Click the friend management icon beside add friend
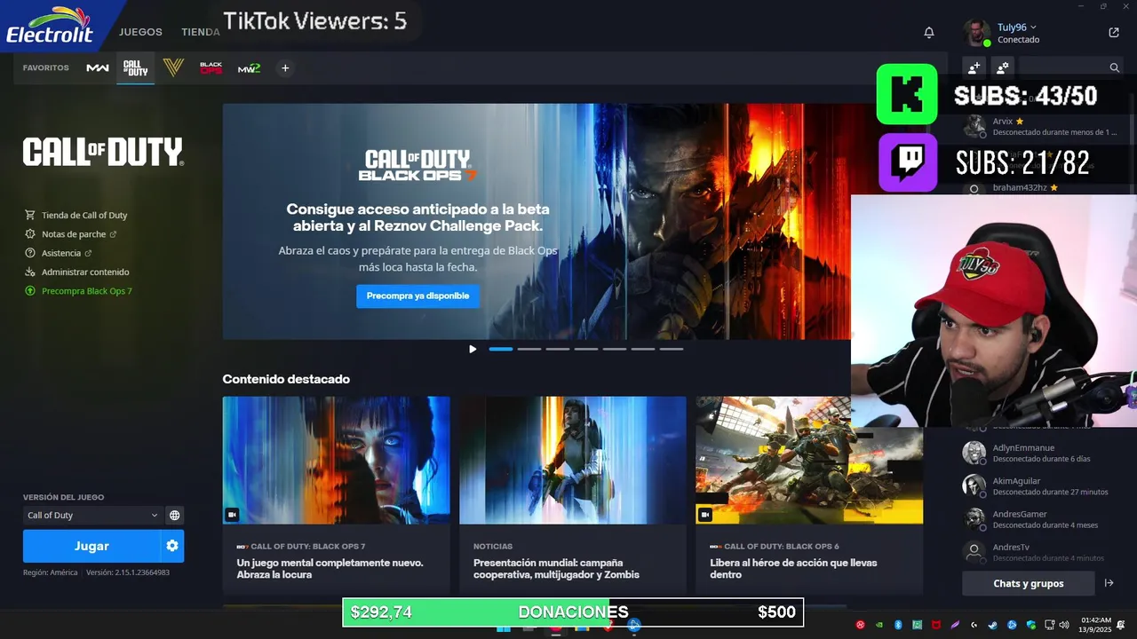This screenshot has height=639, width=1137. (x=1002, y=67)
